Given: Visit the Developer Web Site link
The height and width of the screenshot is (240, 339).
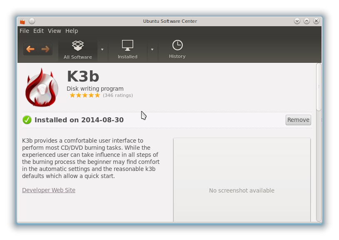Looking at the screenshot, I should click(x=49, y=190).
